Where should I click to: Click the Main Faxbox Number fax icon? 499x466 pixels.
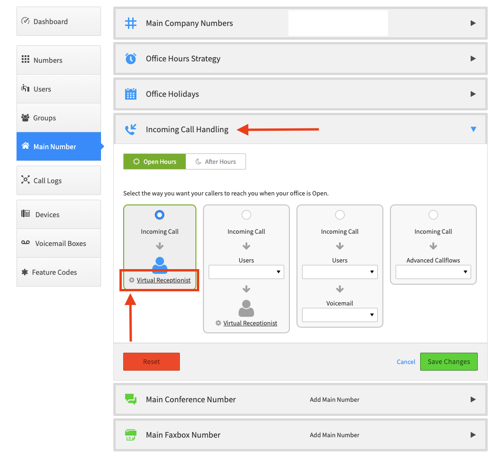click(130, 435)
